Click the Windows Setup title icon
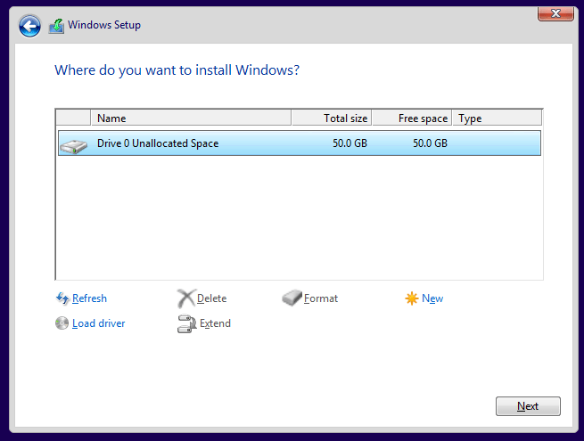Screen dimensions: 584x441 pos(56,26)
